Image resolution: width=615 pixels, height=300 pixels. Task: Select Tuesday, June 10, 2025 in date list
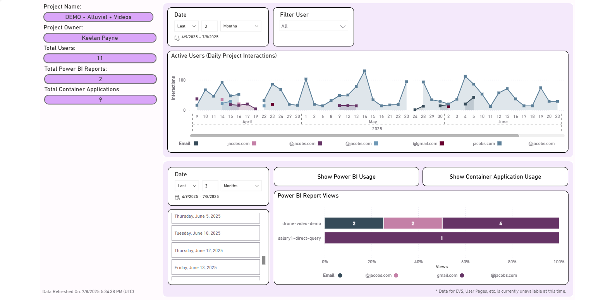tap(215, 233)
